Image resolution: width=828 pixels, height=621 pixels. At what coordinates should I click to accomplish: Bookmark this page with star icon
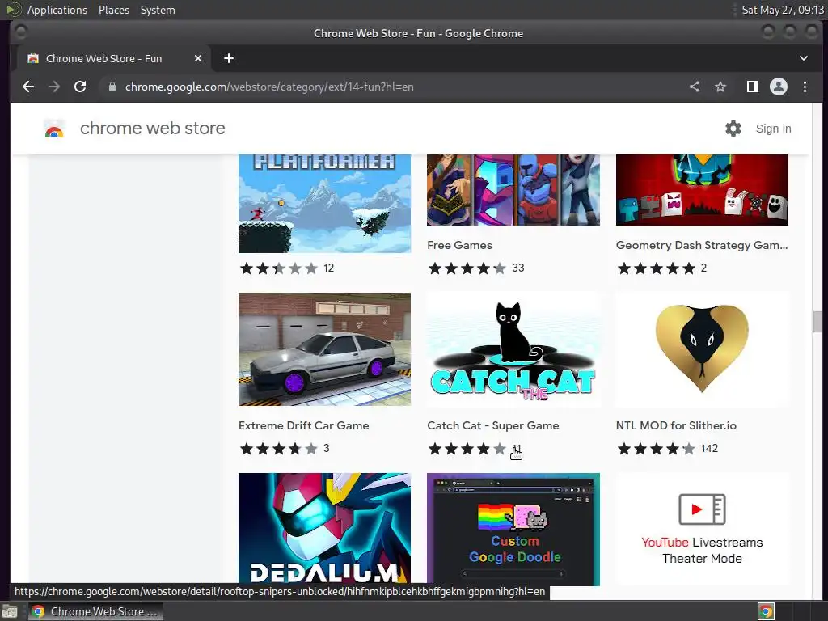720,87
